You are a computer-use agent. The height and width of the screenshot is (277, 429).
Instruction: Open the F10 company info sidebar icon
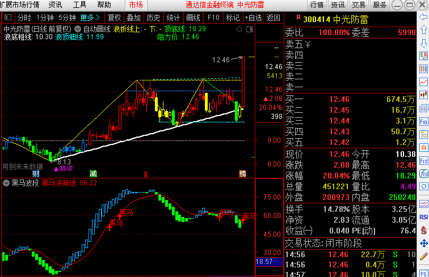[423, 121]
